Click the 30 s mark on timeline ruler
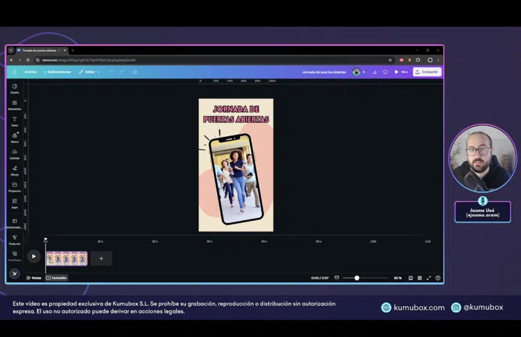Viewport: 521px width, 337px height. tap(209, 241)
